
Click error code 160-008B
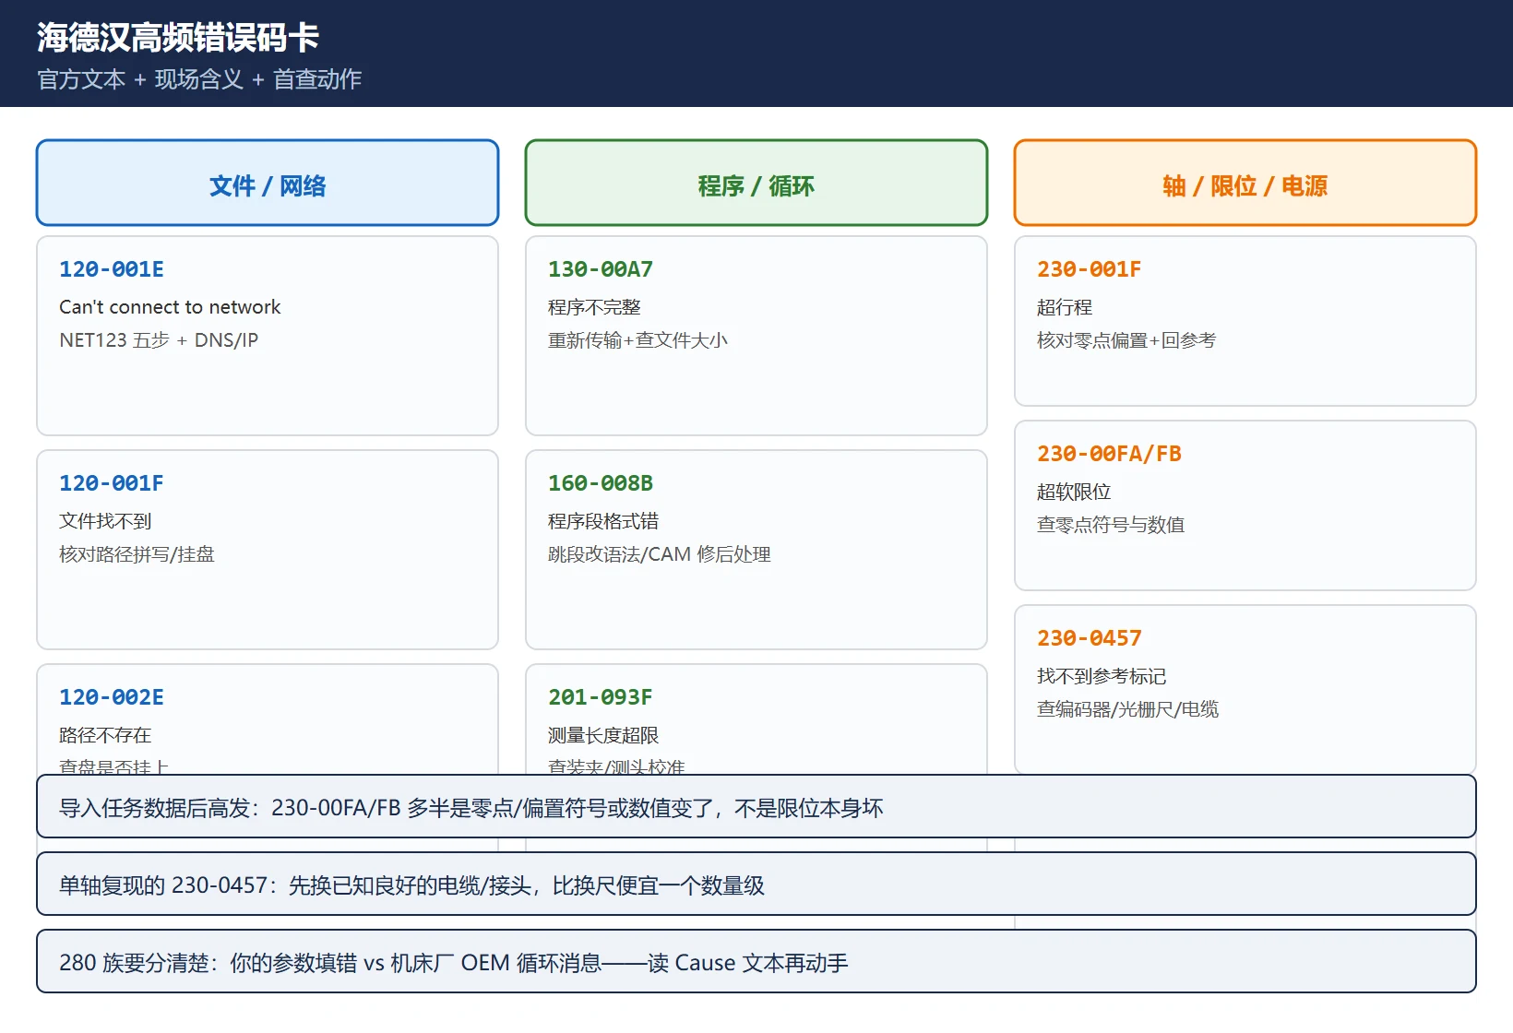point(601,483)
